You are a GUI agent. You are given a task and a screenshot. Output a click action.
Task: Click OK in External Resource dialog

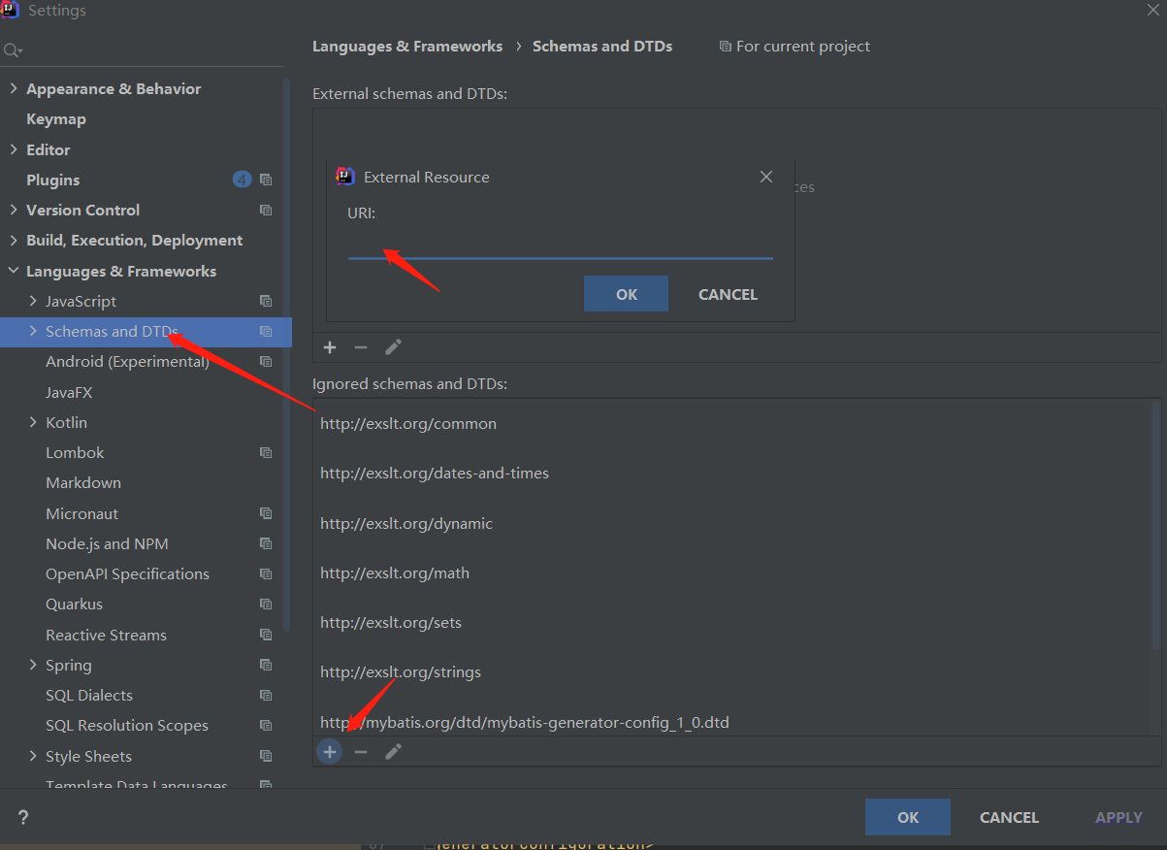pos(627,294)
